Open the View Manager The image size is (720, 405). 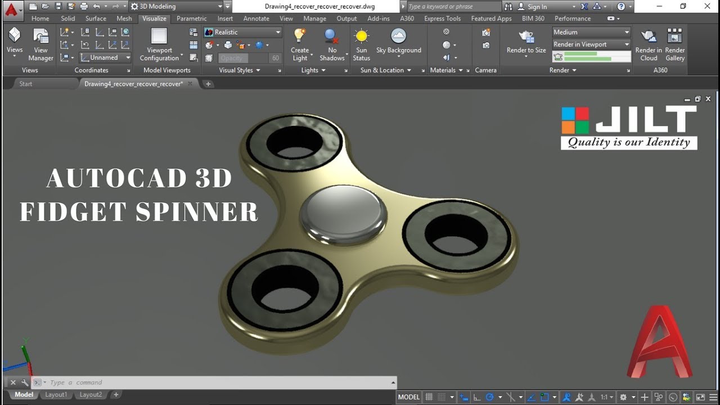coord(41,46)
